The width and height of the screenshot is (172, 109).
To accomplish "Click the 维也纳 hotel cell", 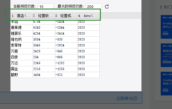I will (22, 39).
